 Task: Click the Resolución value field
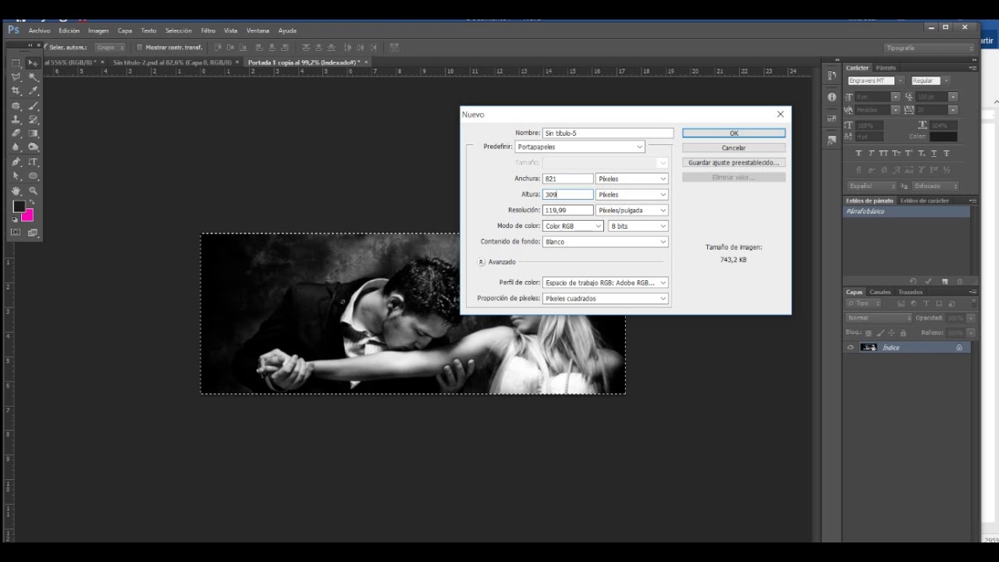click(x=567, y=210)
